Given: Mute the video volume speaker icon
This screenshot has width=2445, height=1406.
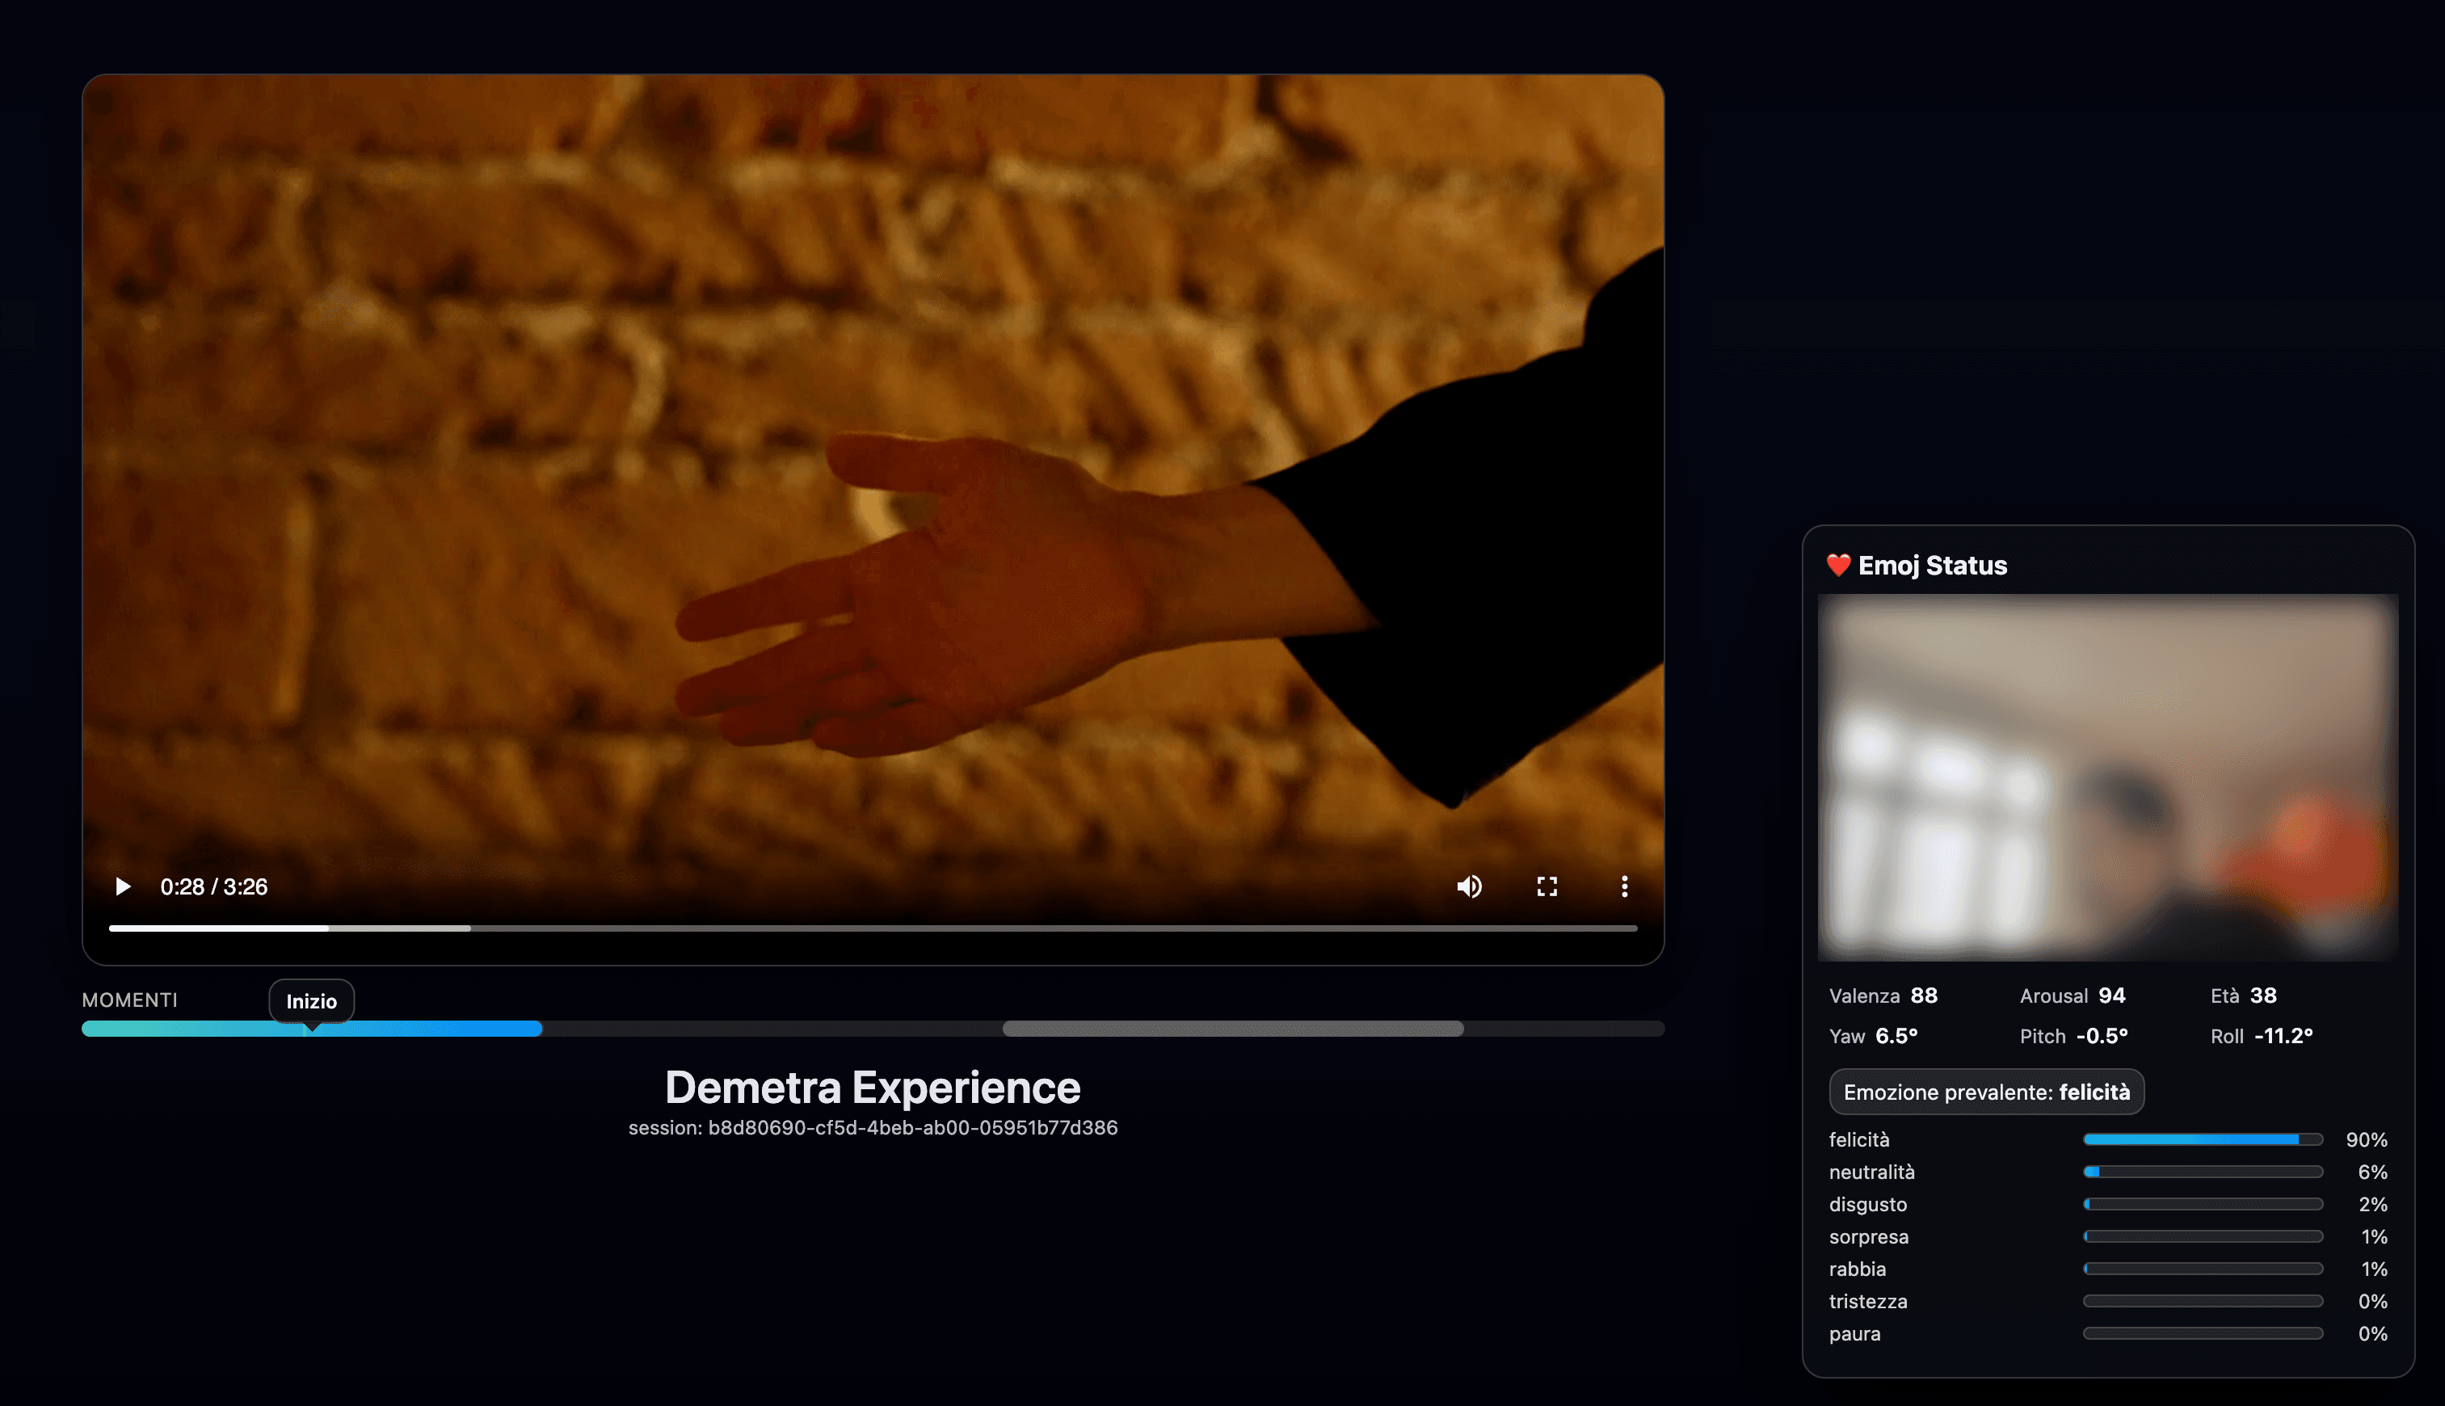Looking at the screenshot, I should pos(1469,886).
